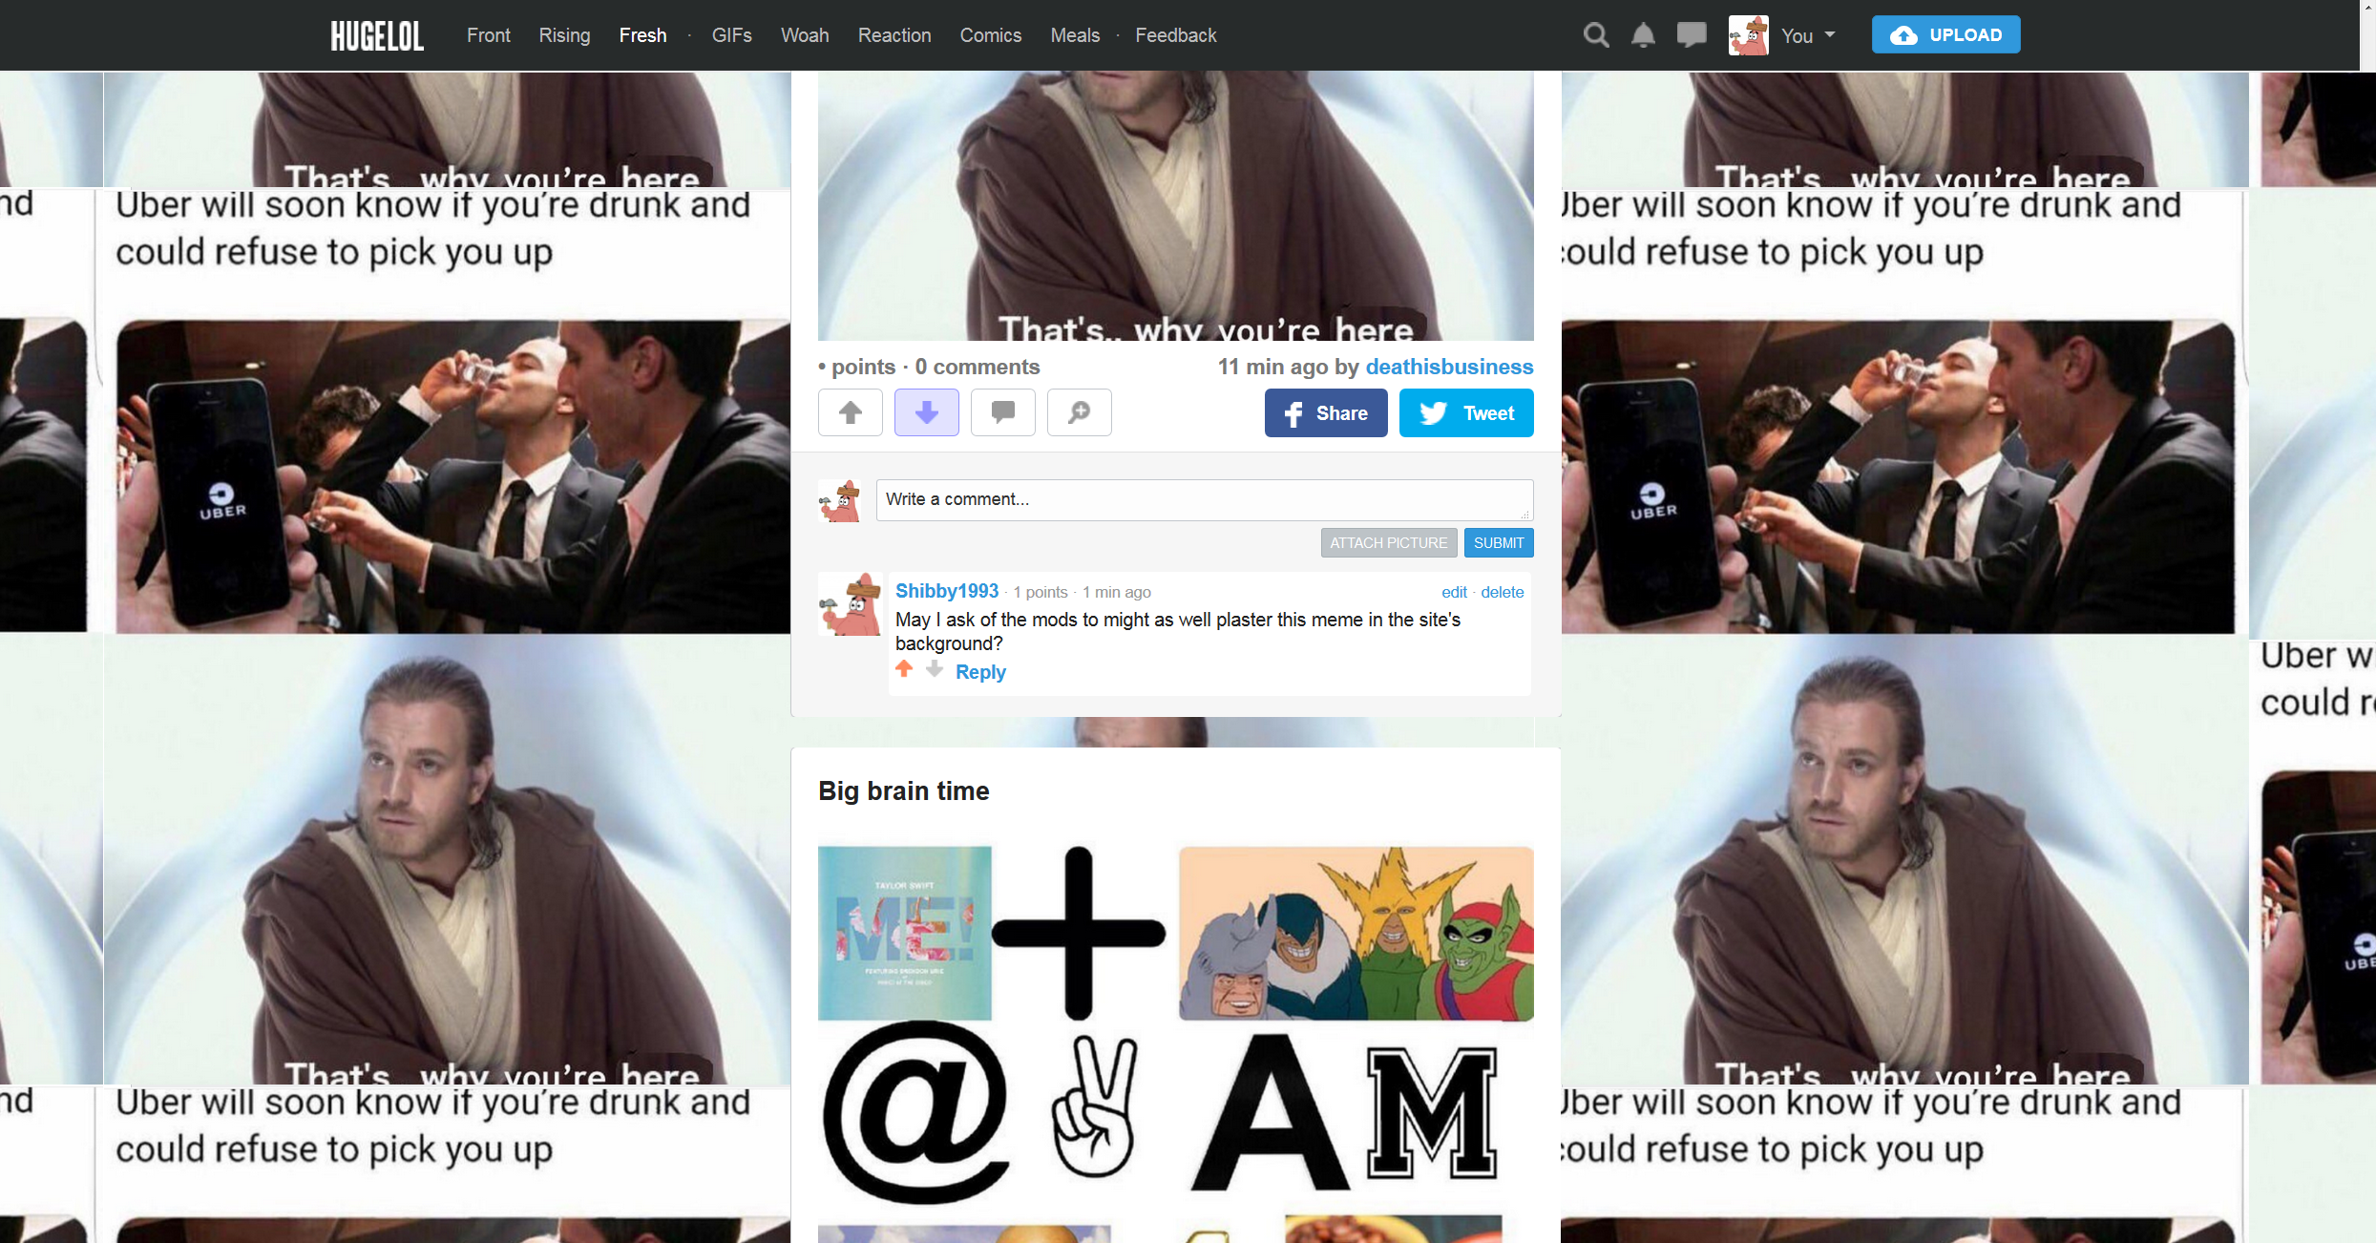Open the Fresh section
Screen dimensions: 2376x1243
[642, 35]
